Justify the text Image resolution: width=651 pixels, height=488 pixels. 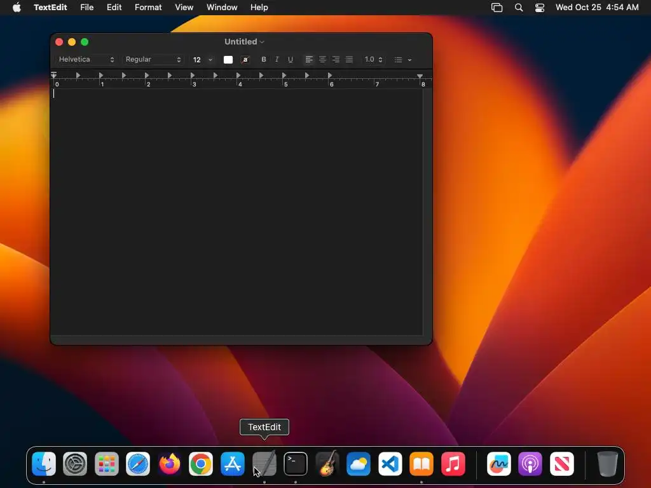349,59
